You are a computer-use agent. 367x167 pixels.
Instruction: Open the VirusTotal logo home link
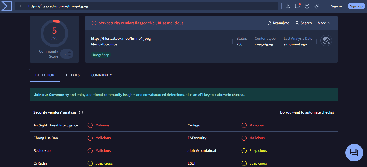click(x=7, y=6)
